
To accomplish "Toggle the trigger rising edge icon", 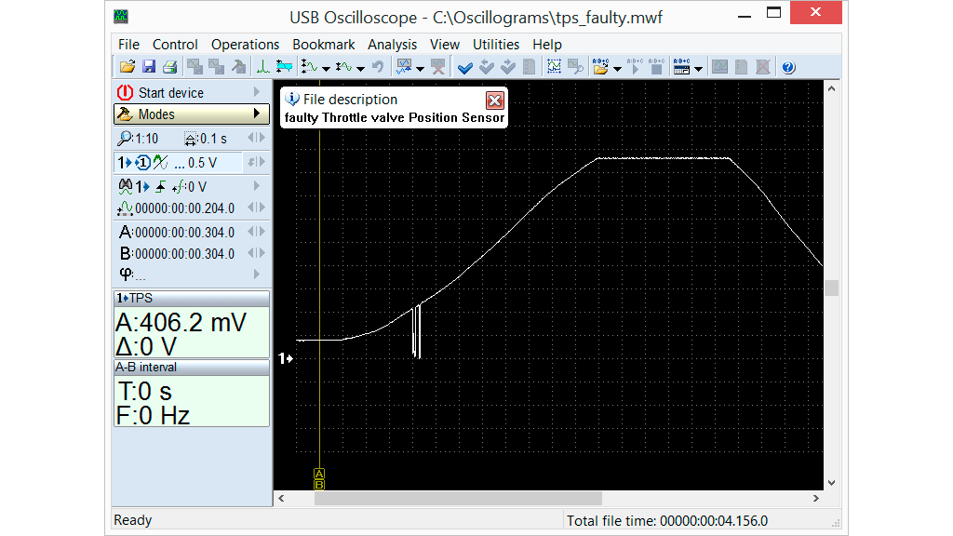I will coord(160,186).
